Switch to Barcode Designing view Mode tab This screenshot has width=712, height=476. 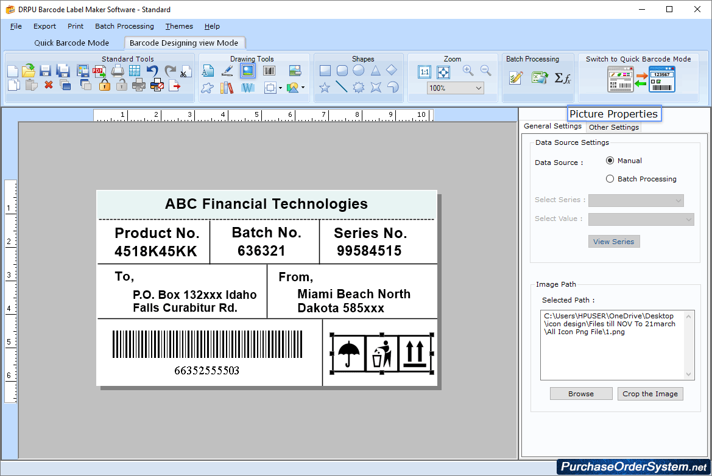pos(184,43)
